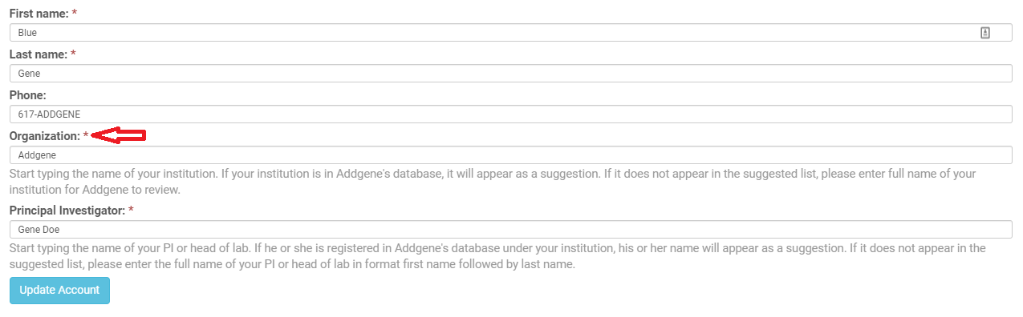Click the Principal Investigator label text
The image size is (1023, 317).
point(67,211)
